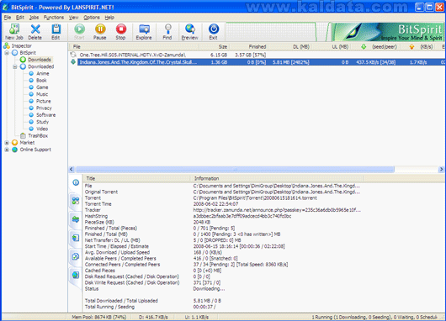
Task: Pause the selected download
Action: tap(100, 32)
